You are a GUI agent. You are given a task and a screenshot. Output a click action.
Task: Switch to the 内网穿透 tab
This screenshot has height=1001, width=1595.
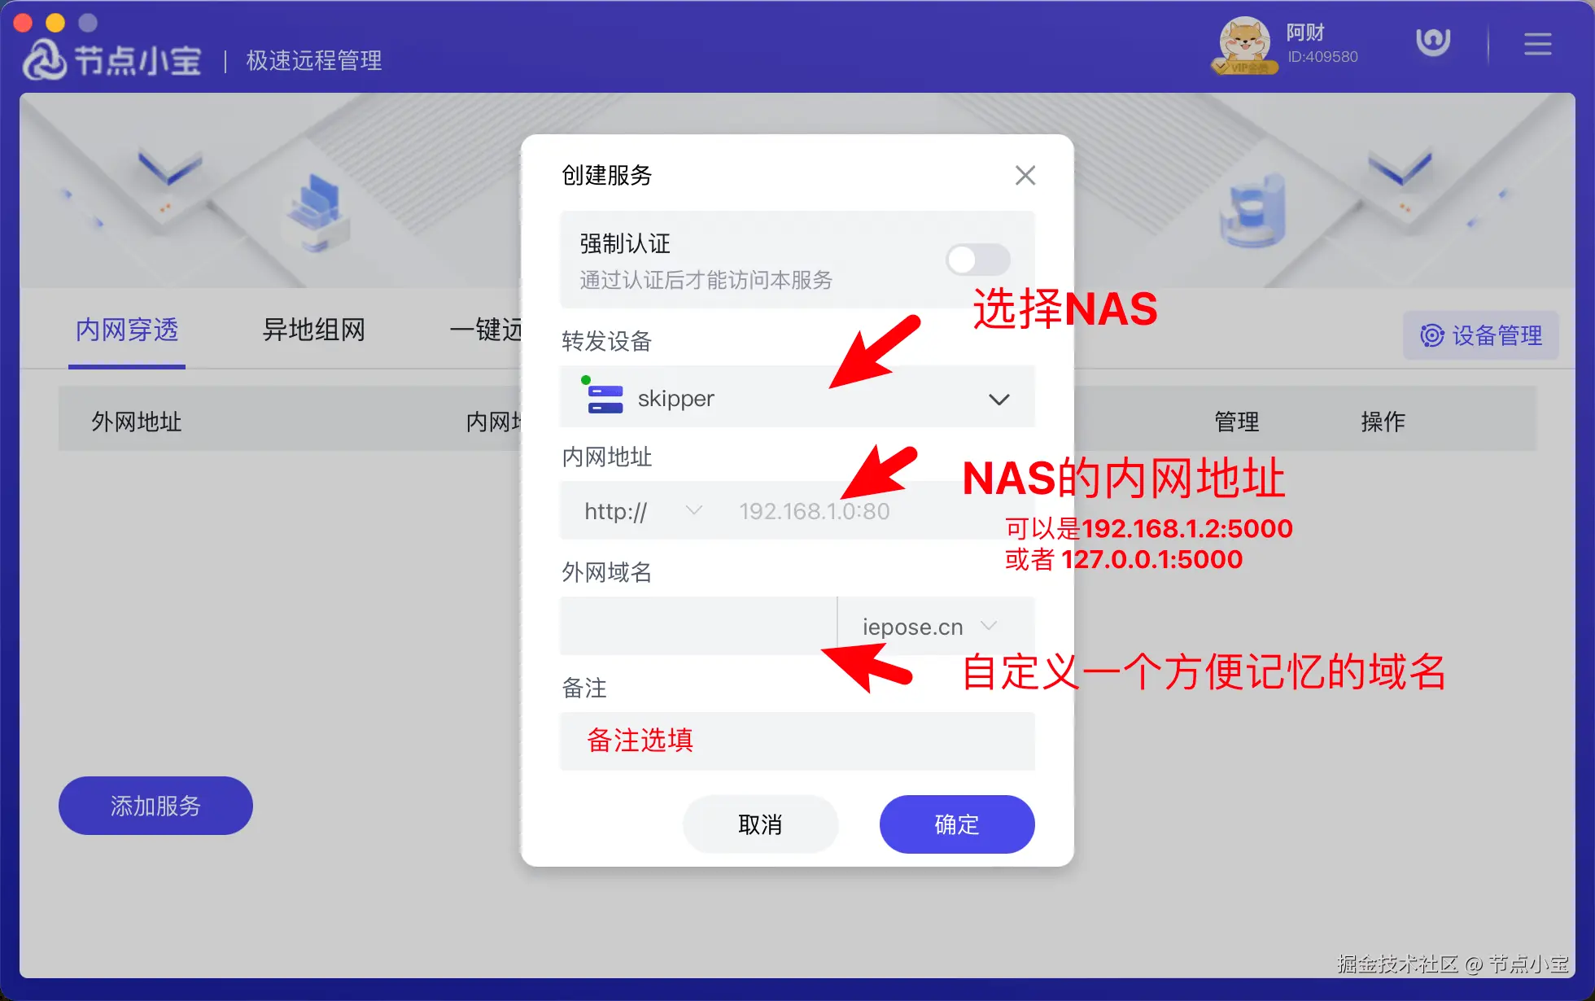coord(127,330)
